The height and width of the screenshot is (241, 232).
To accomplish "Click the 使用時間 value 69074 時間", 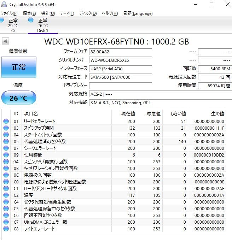I will click(215, 86).
